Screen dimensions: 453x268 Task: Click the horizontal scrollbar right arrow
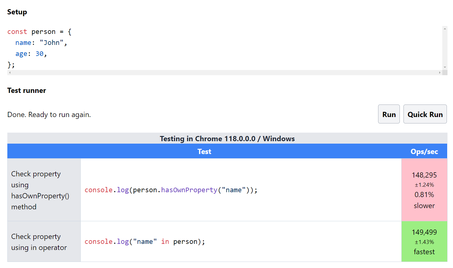(x=440, y=72)
